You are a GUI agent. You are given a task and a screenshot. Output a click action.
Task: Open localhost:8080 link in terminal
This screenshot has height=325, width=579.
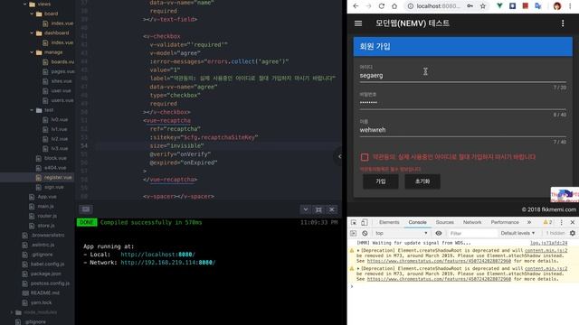pos(157,255)
